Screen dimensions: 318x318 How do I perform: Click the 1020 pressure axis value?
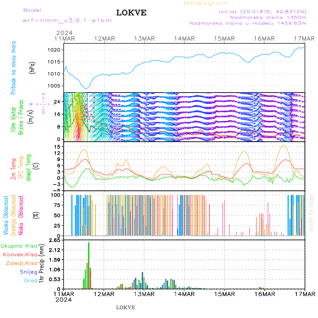(54, 50)
